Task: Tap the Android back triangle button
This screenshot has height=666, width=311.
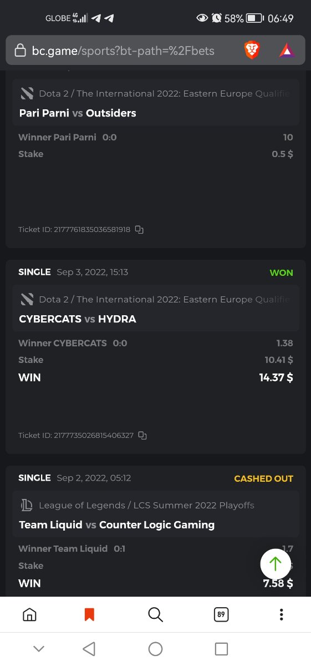Action: coord(89,649)
